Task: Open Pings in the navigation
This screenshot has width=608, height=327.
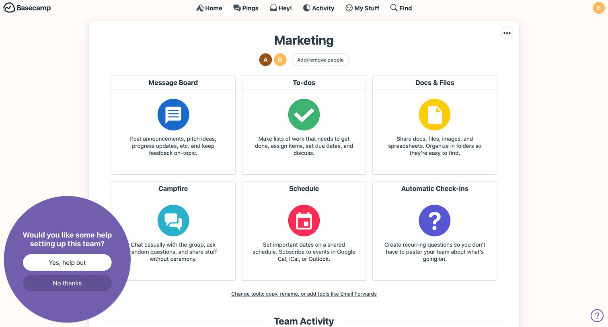Action: tap(246, 8)
